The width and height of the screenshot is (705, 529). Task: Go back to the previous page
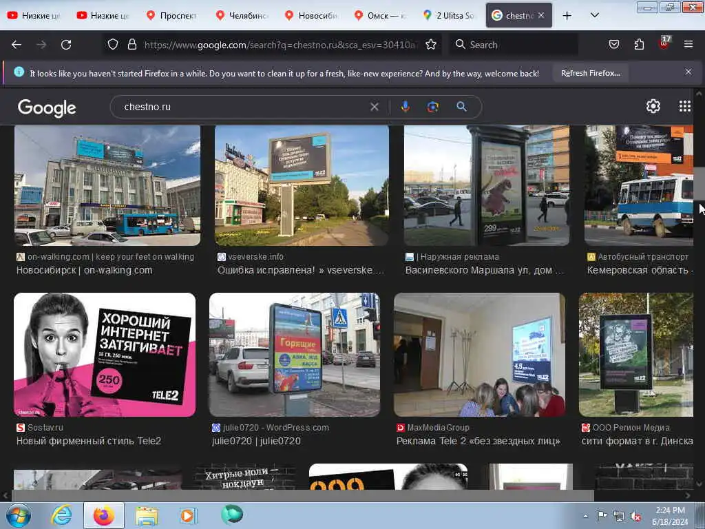coord(17,45)
